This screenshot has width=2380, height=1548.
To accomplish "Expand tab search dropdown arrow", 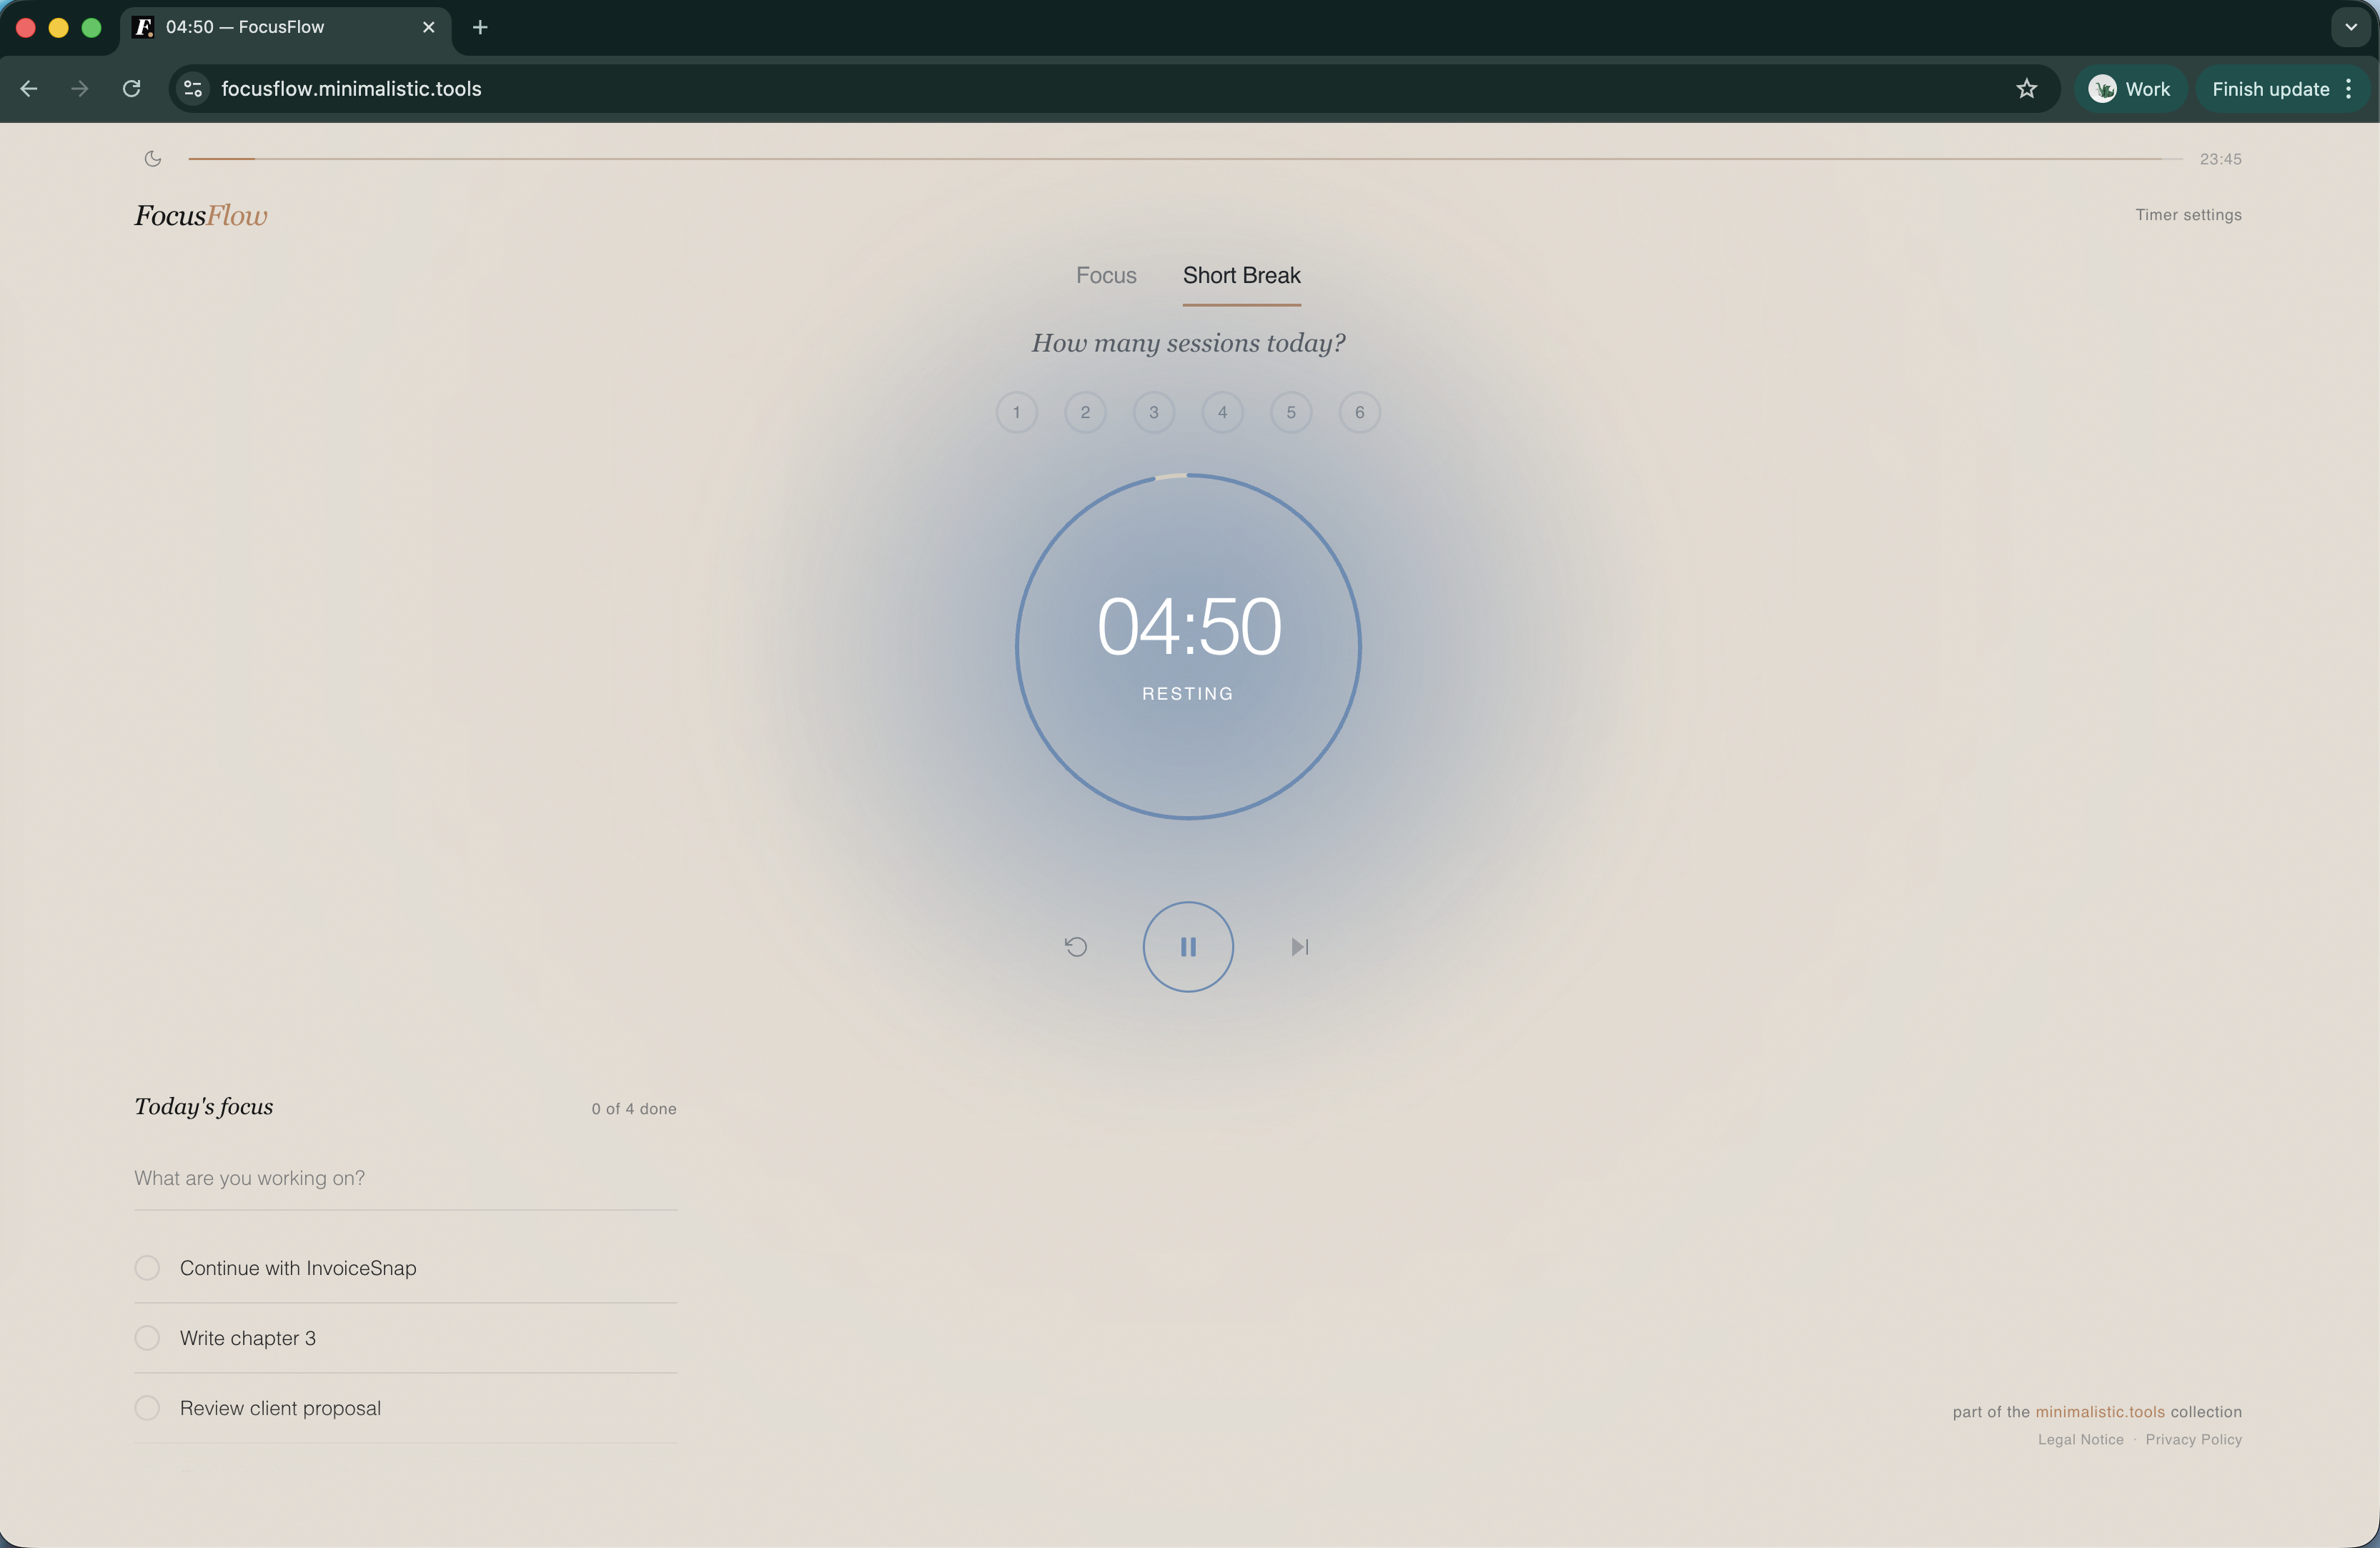I will (2350, 27).
